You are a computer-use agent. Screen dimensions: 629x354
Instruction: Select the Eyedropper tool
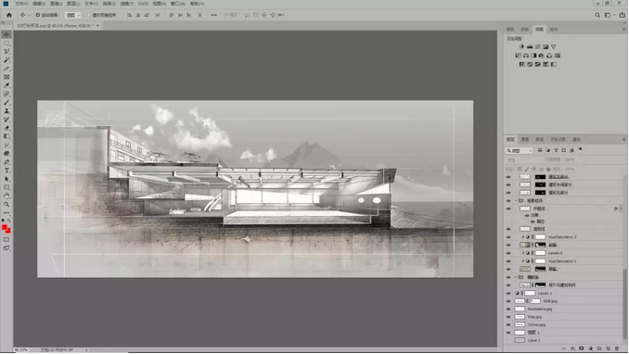(6, 85)
